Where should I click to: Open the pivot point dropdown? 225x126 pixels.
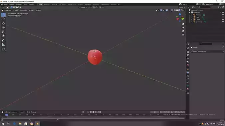coord(90,7)
